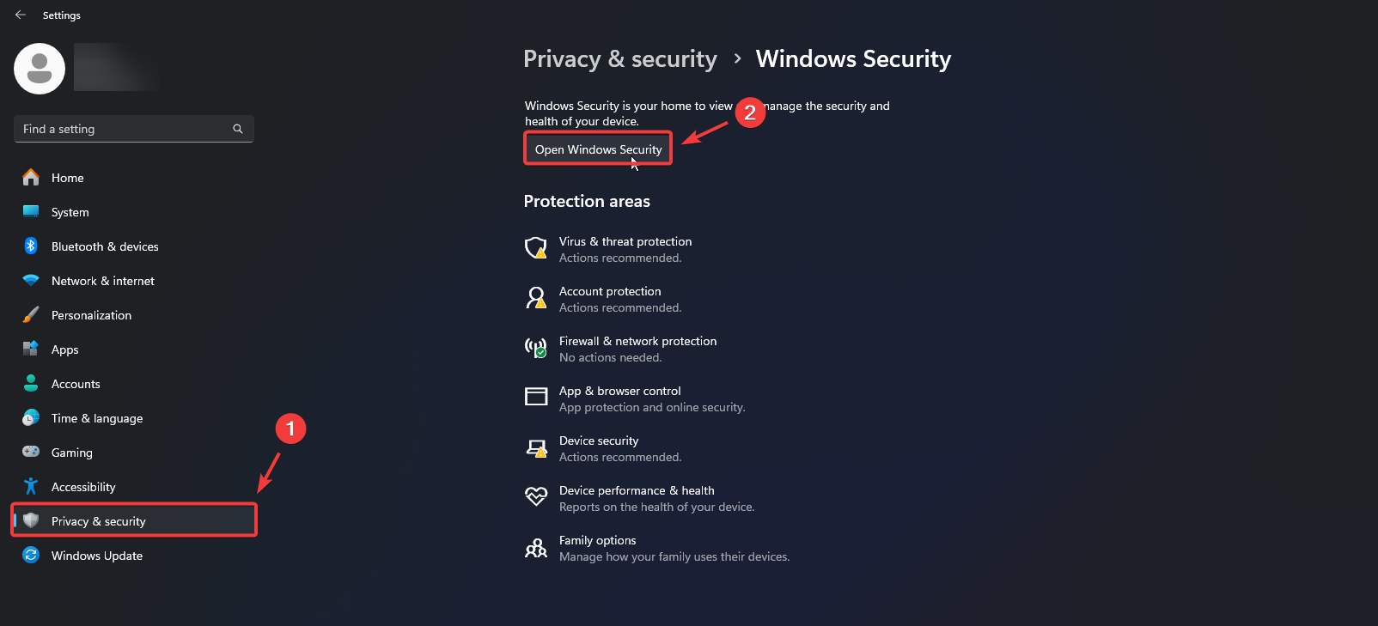Select Windows Update in sidebar

[96, 556]
